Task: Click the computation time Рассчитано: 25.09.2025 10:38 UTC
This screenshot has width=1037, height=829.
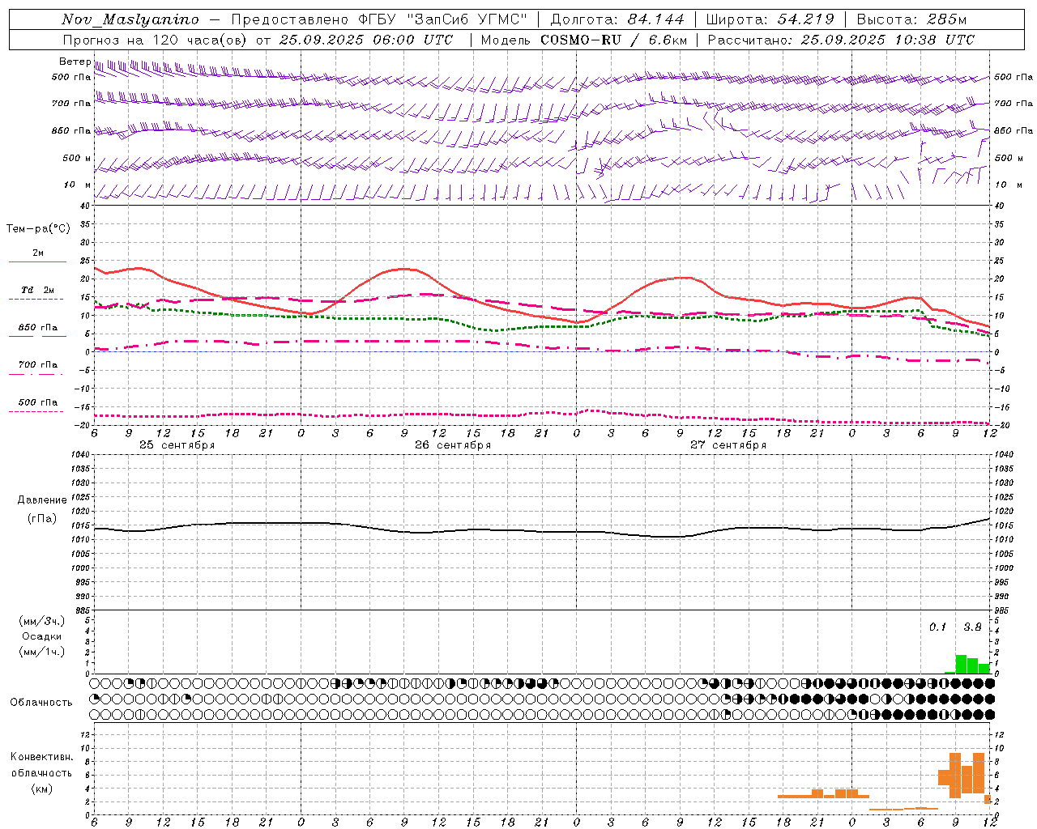Action: (841, 40)
